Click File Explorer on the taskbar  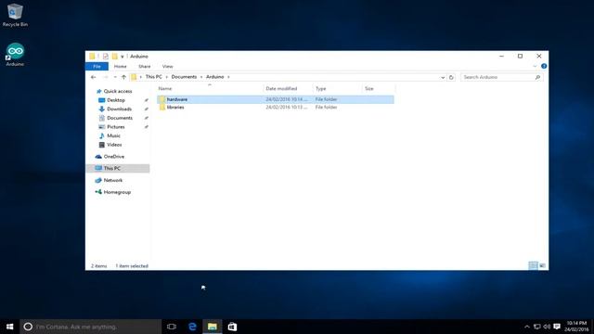pyautogui.click(x=213, y=327)
